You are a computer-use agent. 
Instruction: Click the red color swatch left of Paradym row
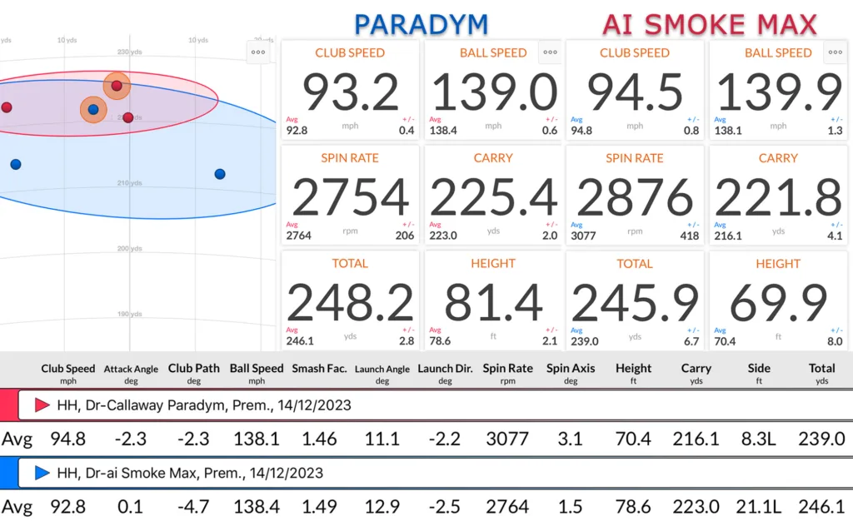tap(7, 406)
